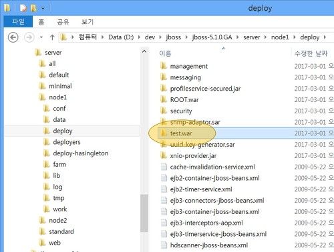
Task: Click 컴퓨터 in the address bar
Action: (88, 37)
